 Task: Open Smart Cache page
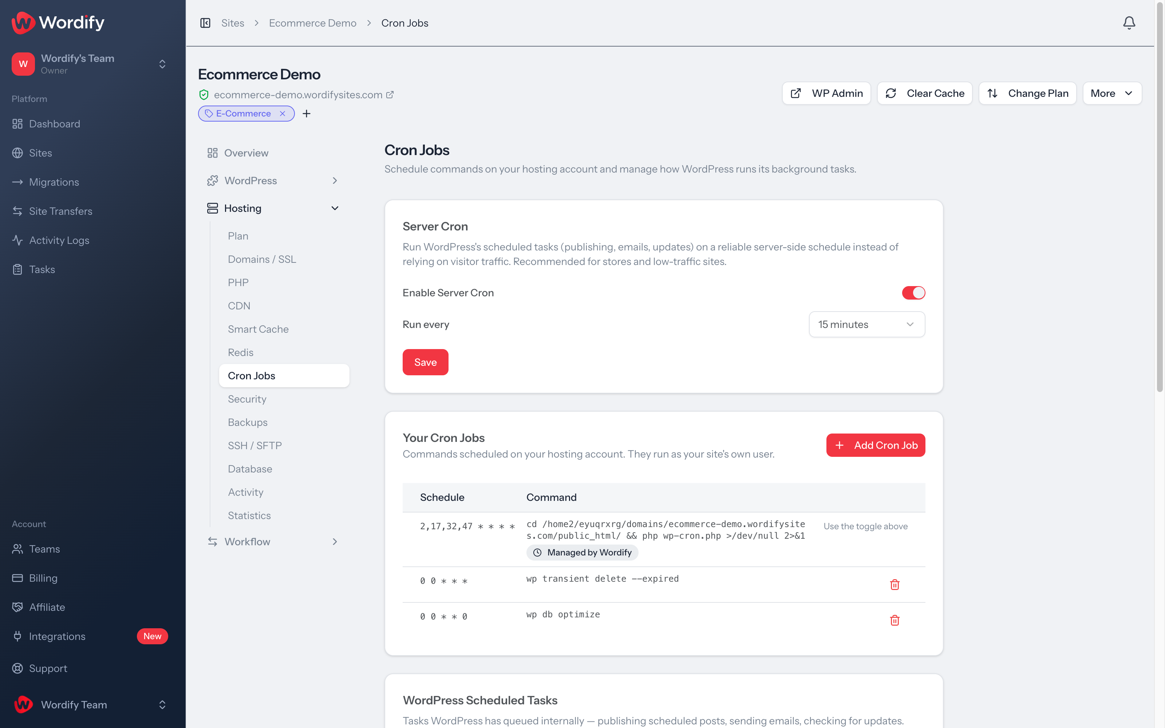click(258, 329)
